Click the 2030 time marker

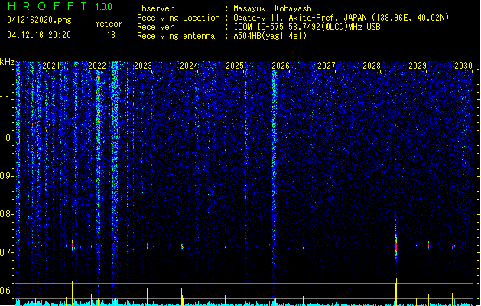pos(463,66)
